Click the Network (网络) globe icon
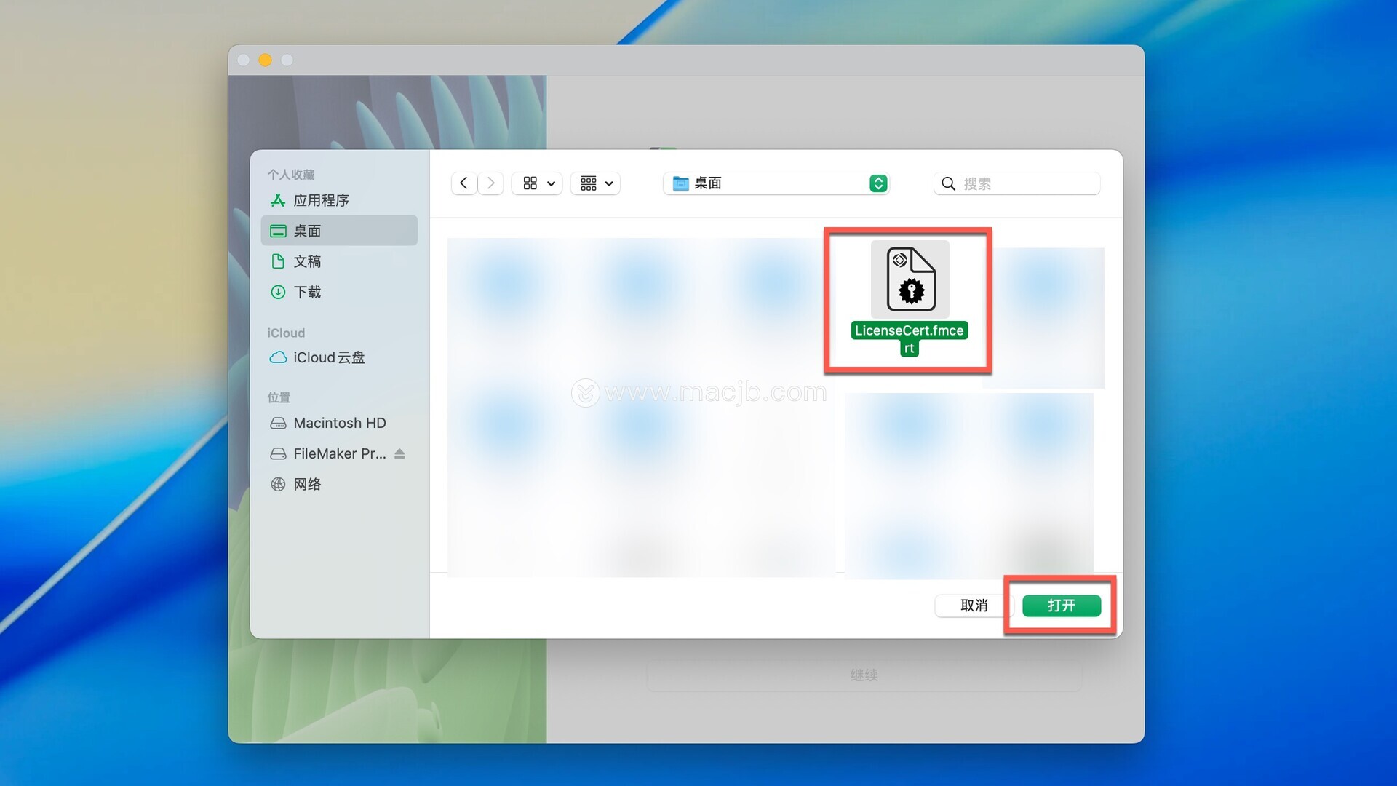 278,484
